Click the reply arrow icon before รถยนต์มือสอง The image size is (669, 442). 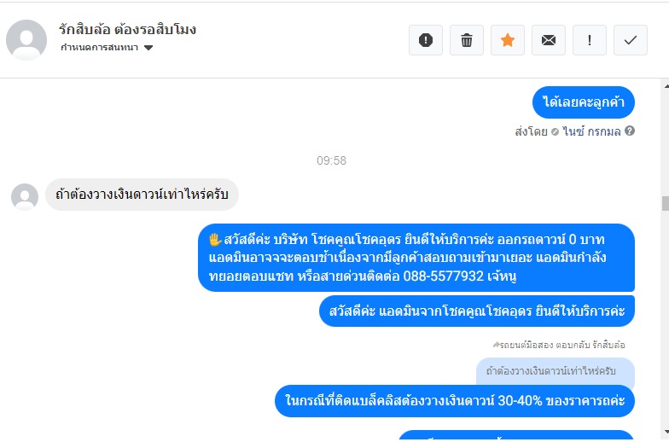(496, 345)
